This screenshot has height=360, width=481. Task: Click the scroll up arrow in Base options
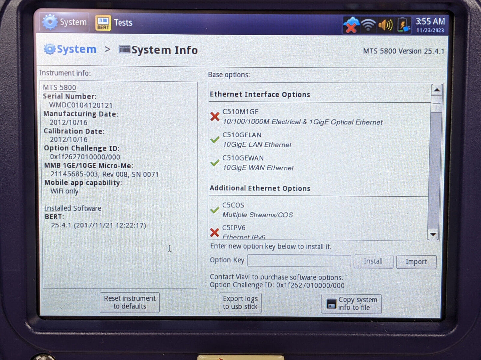click(x=437, y=90)
